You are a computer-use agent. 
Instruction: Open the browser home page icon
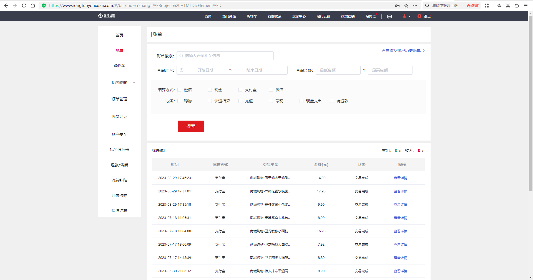coord(33,6)
